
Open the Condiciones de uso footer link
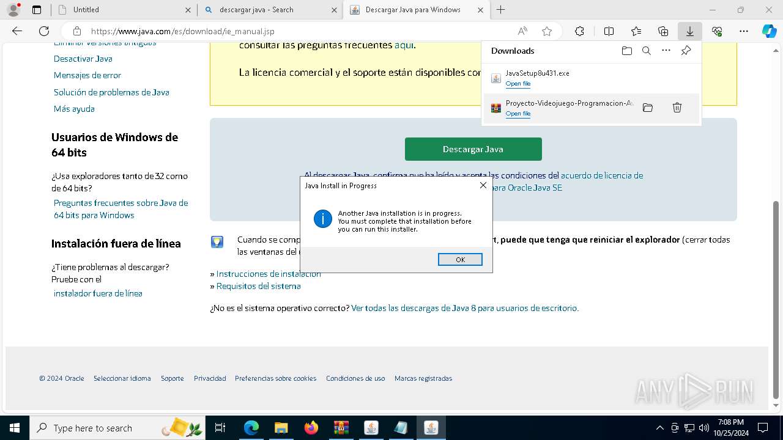pos(355,378)
